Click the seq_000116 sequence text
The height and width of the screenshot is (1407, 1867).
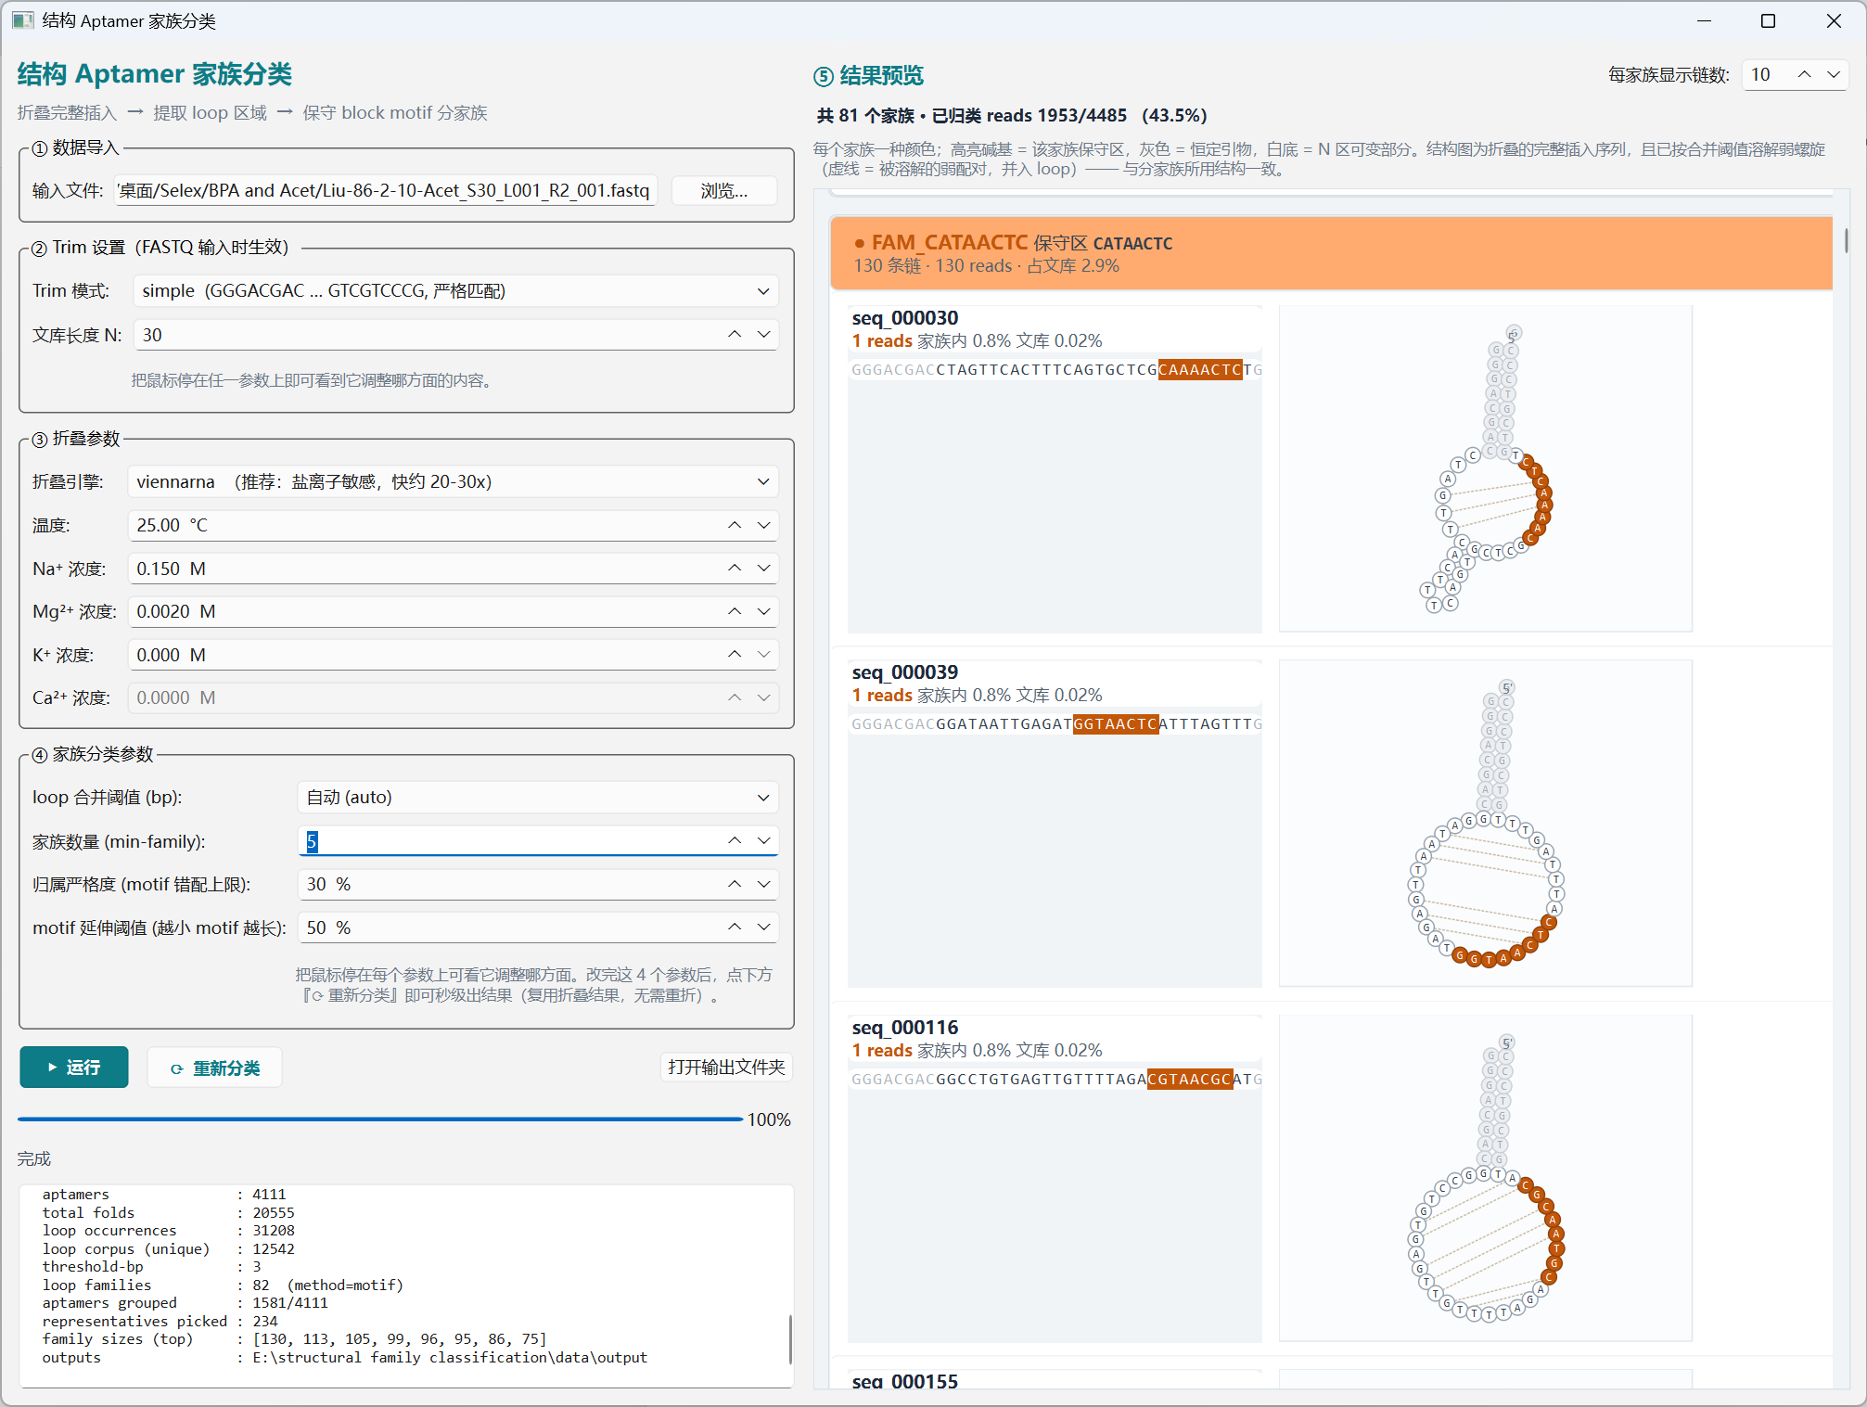1056,1080
